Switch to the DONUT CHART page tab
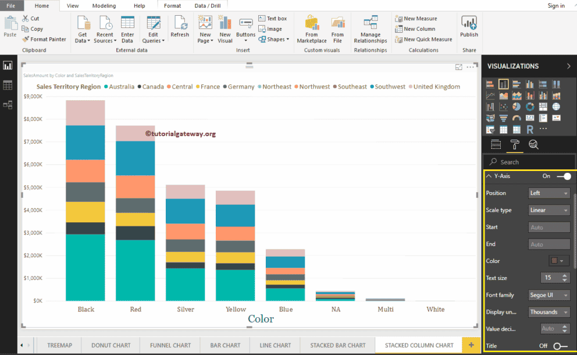The image size is (577, 355). [x=112, y=345]
